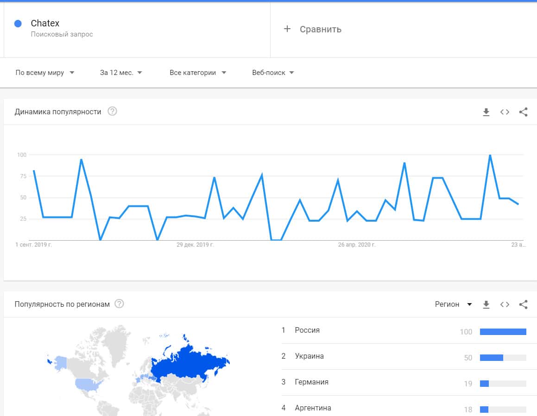Download the Популярность по регионам data
This screenshot has width=537, height=416.
pyautogui.click(x=486, y=304)
